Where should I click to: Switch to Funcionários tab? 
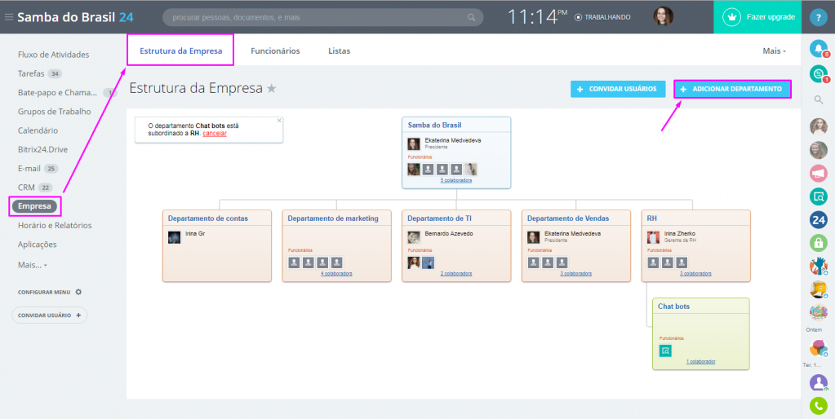point(275,51)
